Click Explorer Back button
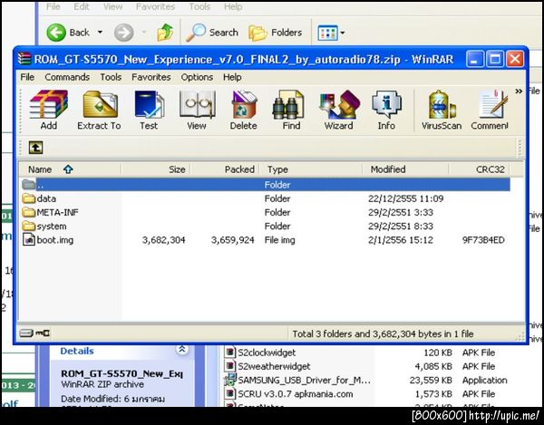This screenshot has width=544, height=425. point(68,33)
